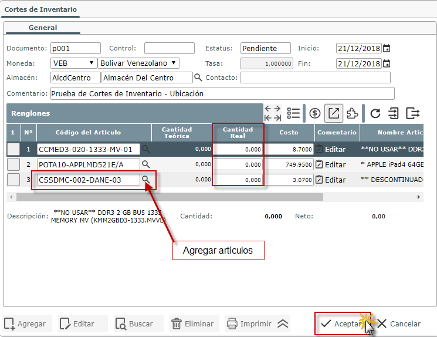Screen dimensions: 437x337
Task: Open the calendar picker for Inicio date
Action: [x=387, y=48]
